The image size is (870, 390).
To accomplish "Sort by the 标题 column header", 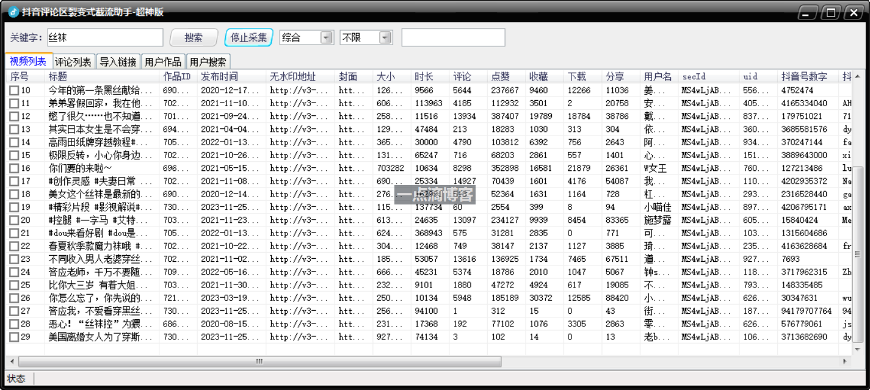I will [102, 76].
